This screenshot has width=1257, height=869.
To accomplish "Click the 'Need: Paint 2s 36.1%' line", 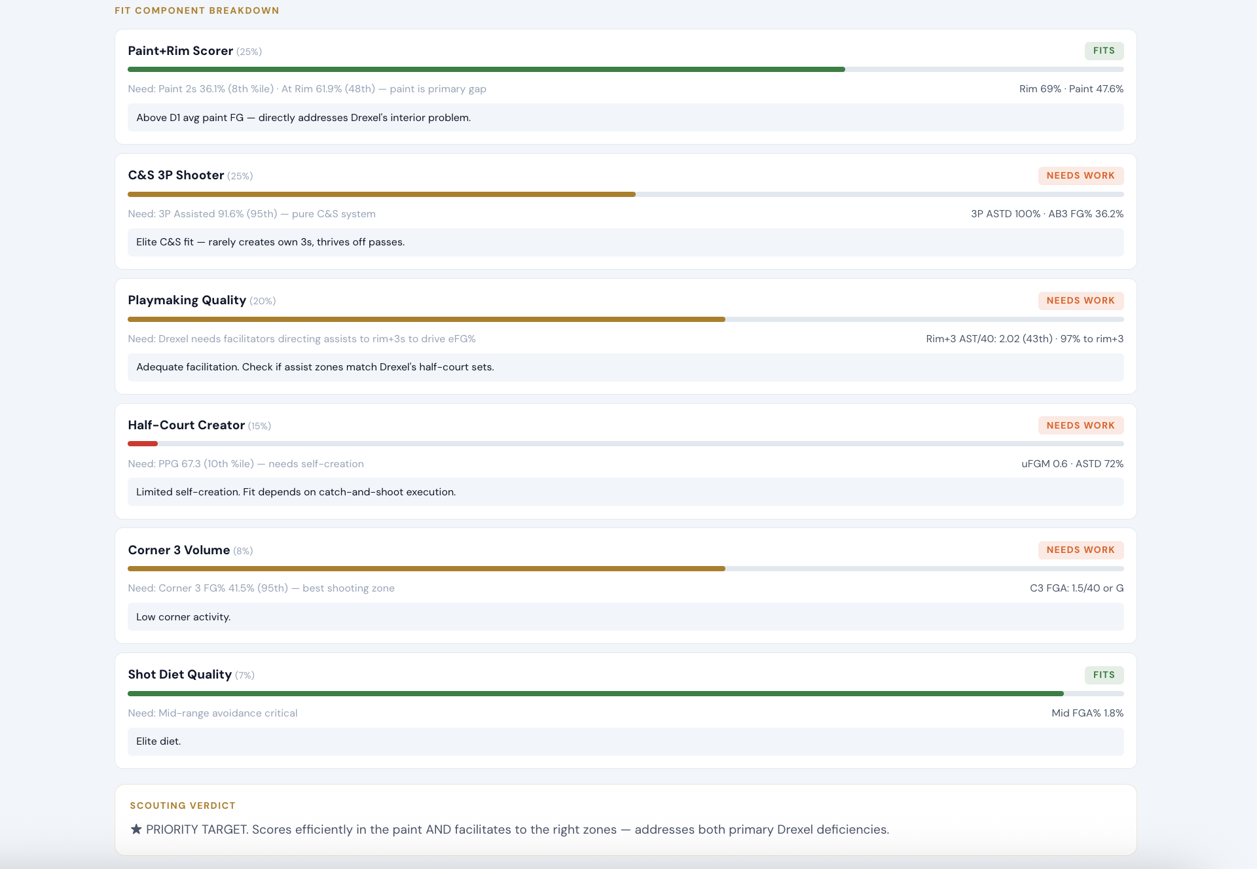I will (x=307, y=89).
